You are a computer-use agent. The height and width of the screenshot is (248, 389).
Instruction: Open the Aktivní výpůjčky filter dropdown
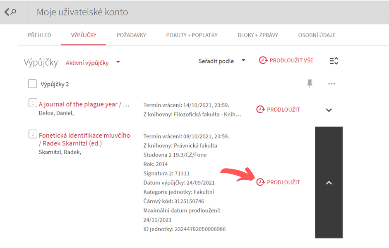[93, 63]
